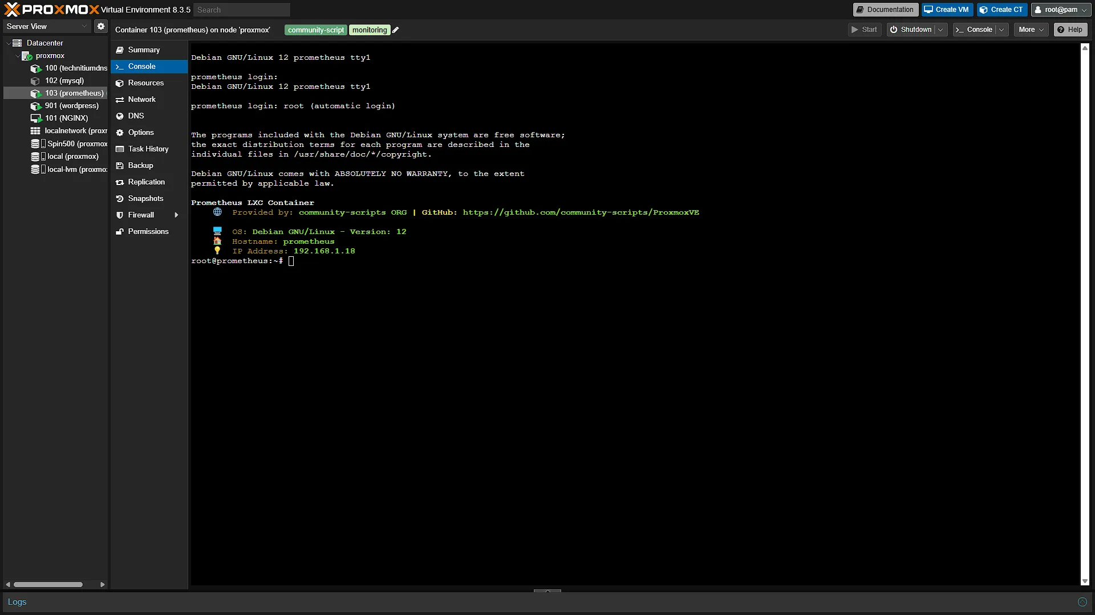This screenshot has height=615, width=1095.
Task: Click the localnetwork SDN zone icon
Action: point(35,131)
